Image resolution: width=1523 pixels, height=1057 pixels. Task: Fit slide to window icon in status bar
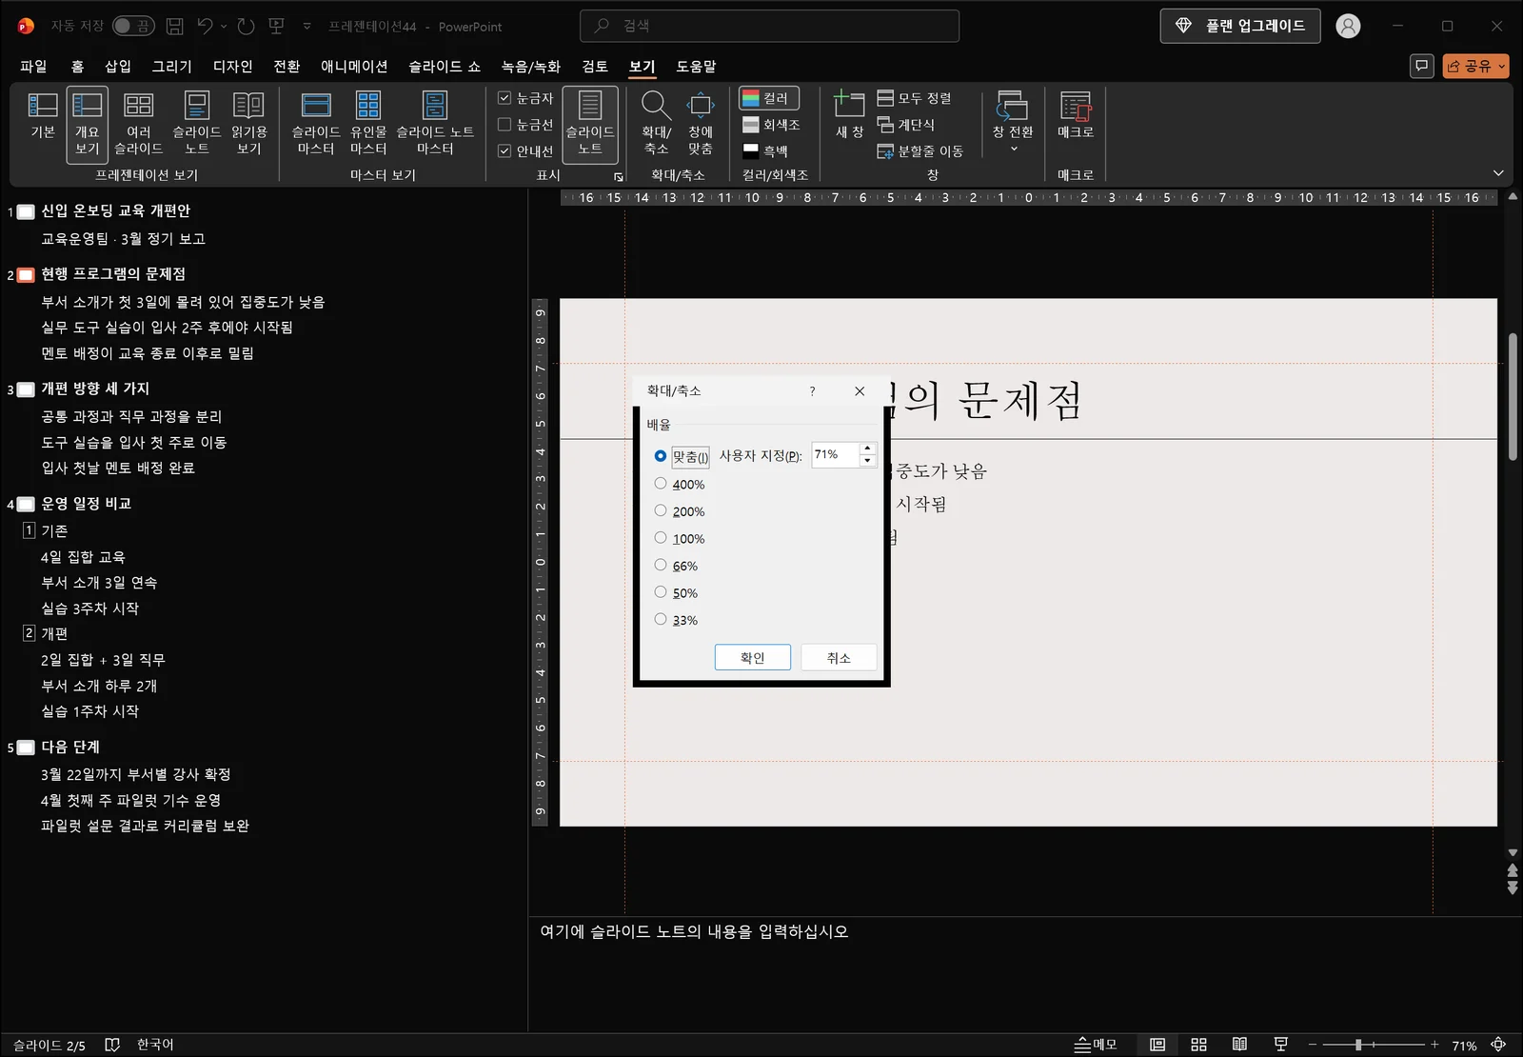coord(1498,1045)
